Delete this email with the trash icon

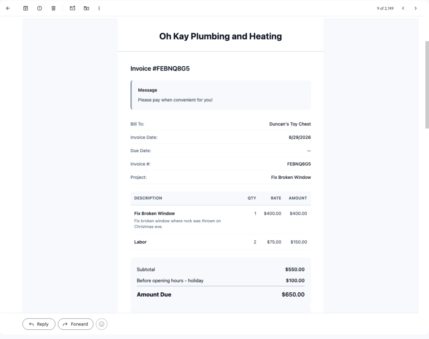pos(53,8)
